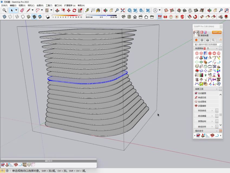Select sandbox From Contours tool

click(166, 10)
